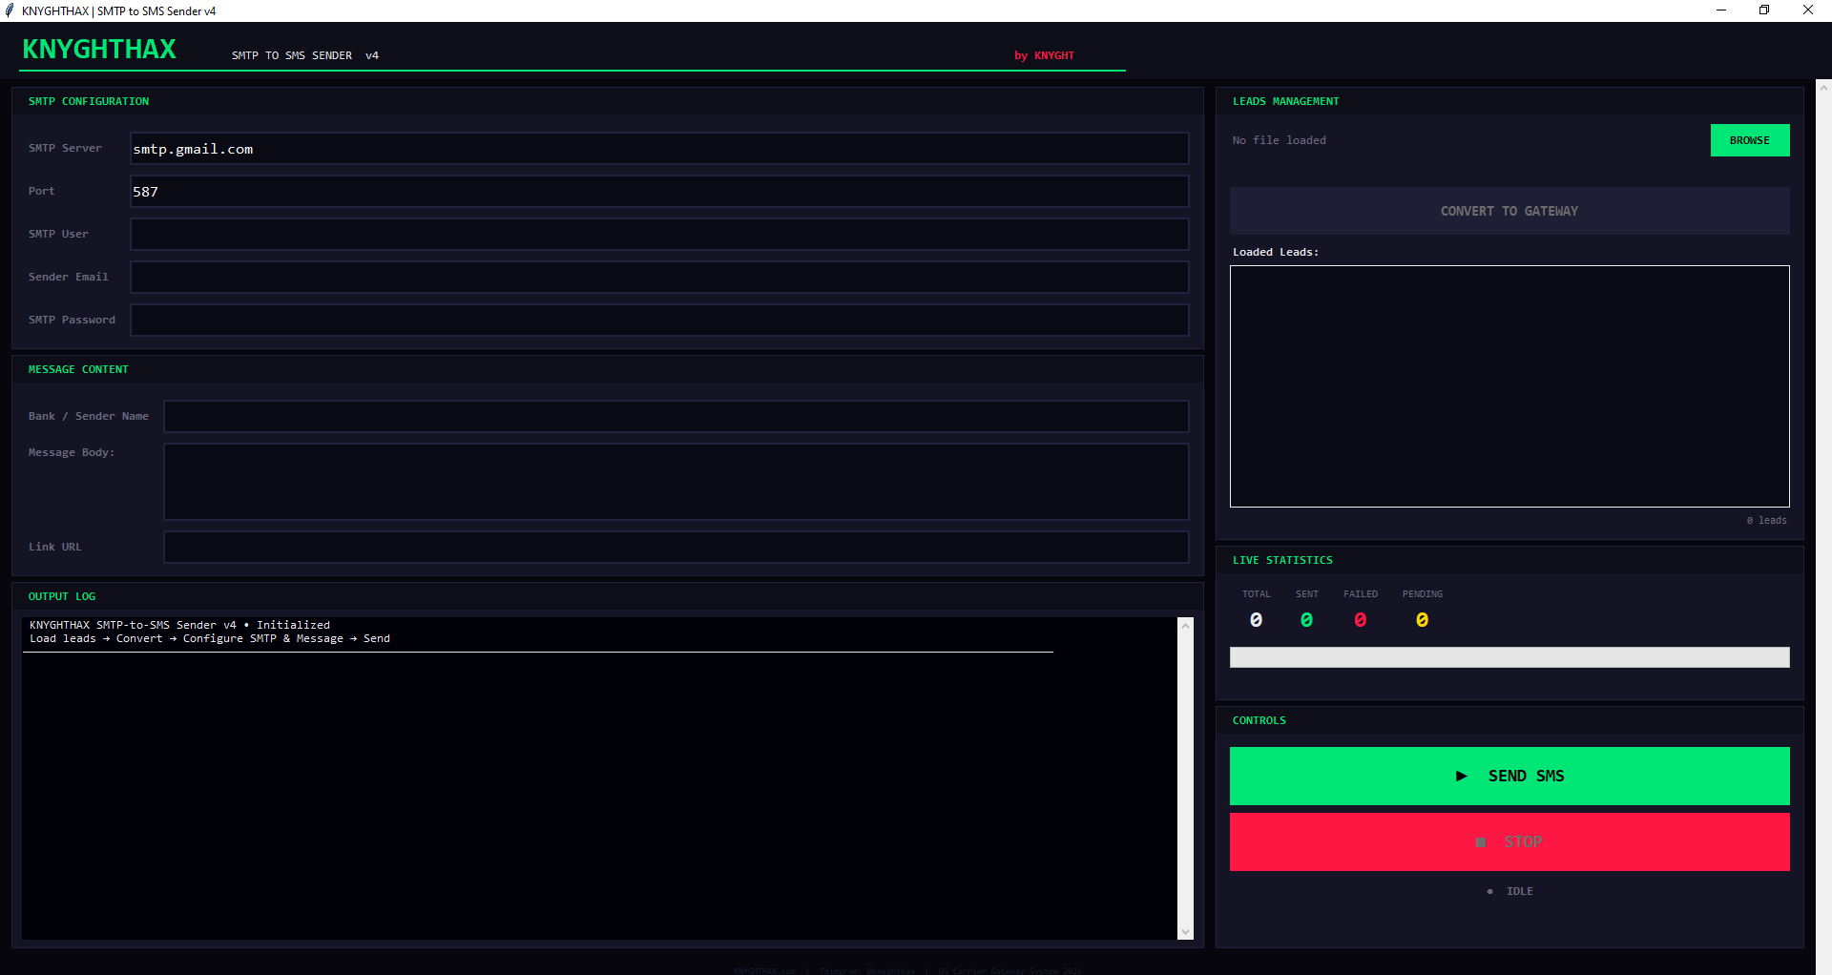Click the MESSAGE CONTENT section header

78,369
